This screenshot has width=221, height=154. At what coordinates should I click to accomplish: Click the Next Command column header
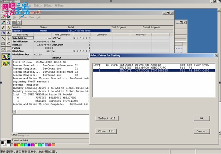point(62,34)
